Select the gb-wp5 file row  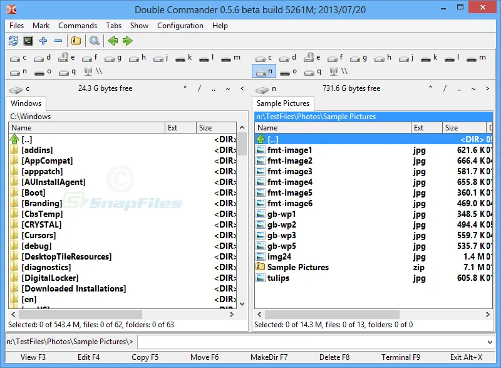pos(373,246)
